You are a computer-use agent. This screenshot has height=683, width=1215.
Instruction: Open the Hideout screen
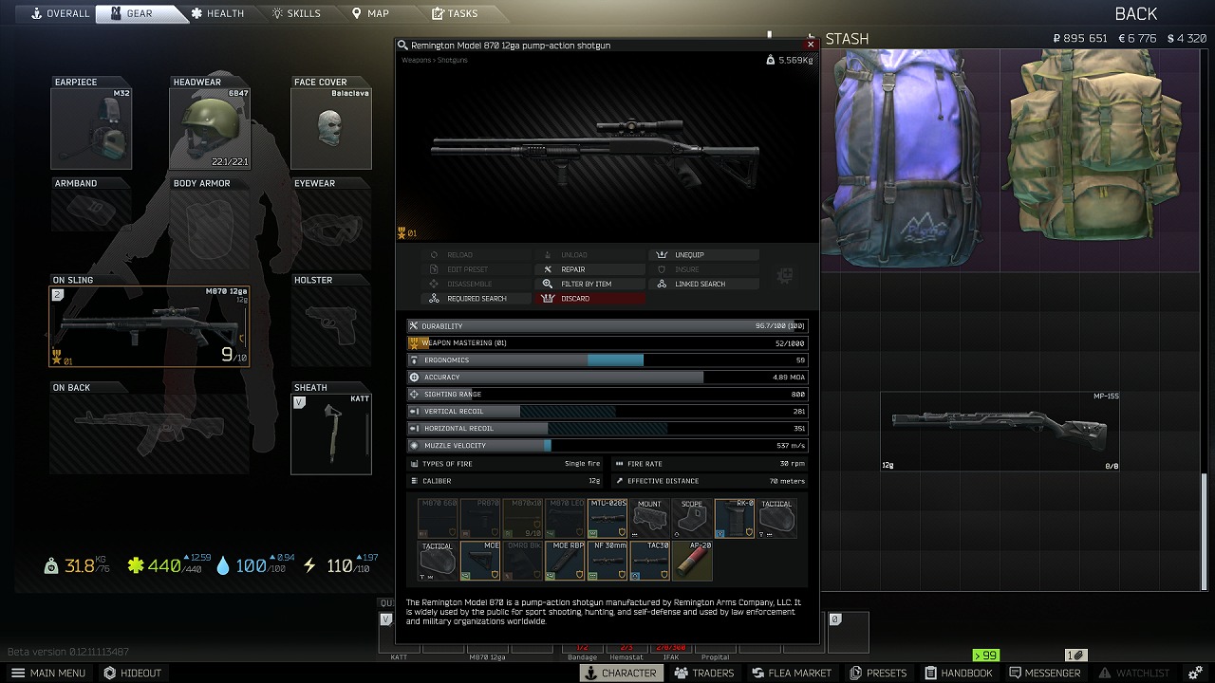[133, 673]
